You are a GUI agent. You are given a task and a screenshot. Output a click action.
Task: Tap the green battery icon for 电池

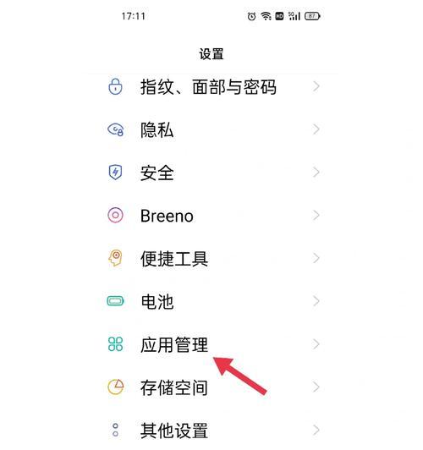[115, 301]
